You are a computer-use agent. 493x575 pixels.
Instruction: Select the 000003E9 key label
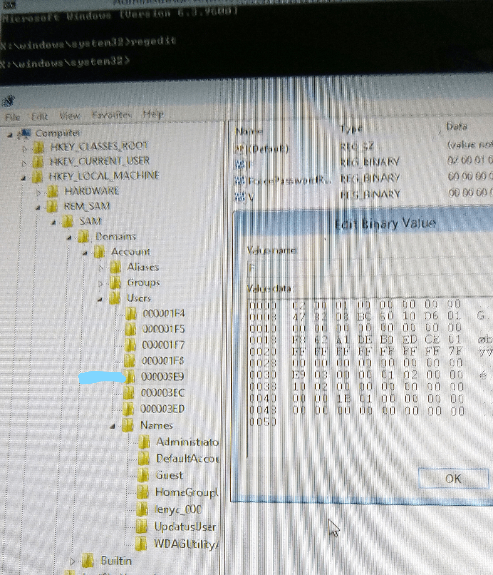point(163,376)
